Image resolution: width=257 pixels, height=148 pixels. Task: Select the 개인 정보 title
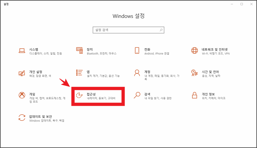tap(208, 94)
